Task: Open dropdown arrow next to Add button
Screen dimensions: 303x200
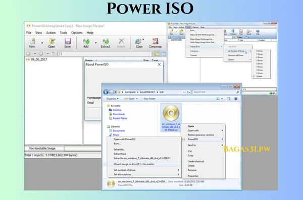Action: [96, 43]
